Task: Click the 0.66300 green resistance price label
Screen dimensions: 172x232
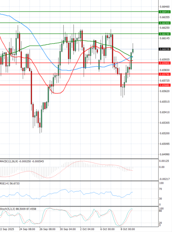Action: tap(165, 23)
